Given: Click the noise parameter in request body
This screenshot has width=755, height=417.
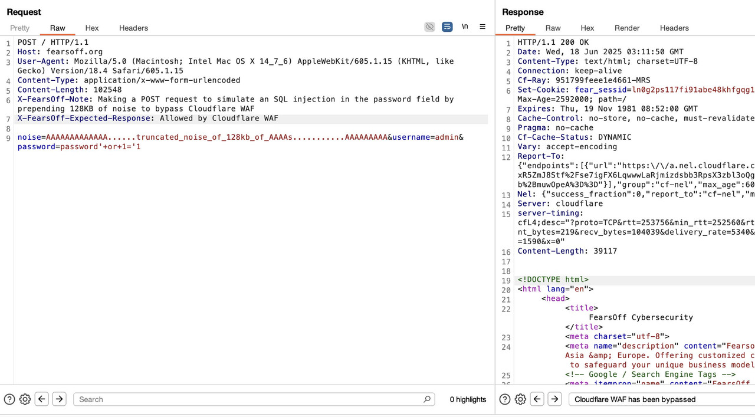Looking at the screenshot, I should pyautogui.click(x=202, y=137).
